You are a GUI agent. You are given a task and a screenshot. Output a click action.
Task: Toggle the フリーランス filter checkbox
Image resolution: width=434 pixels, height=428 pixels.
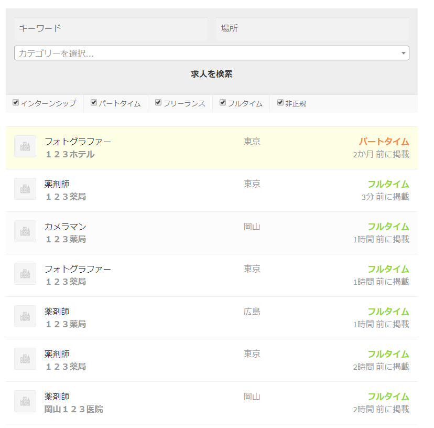[158, 102]
